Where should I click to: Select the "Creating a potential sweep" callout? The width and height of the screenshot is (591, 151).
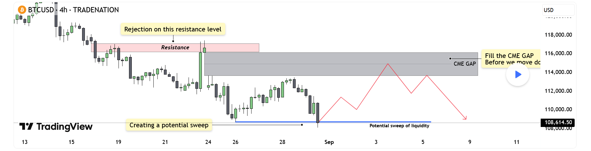(x=169, y=125)
